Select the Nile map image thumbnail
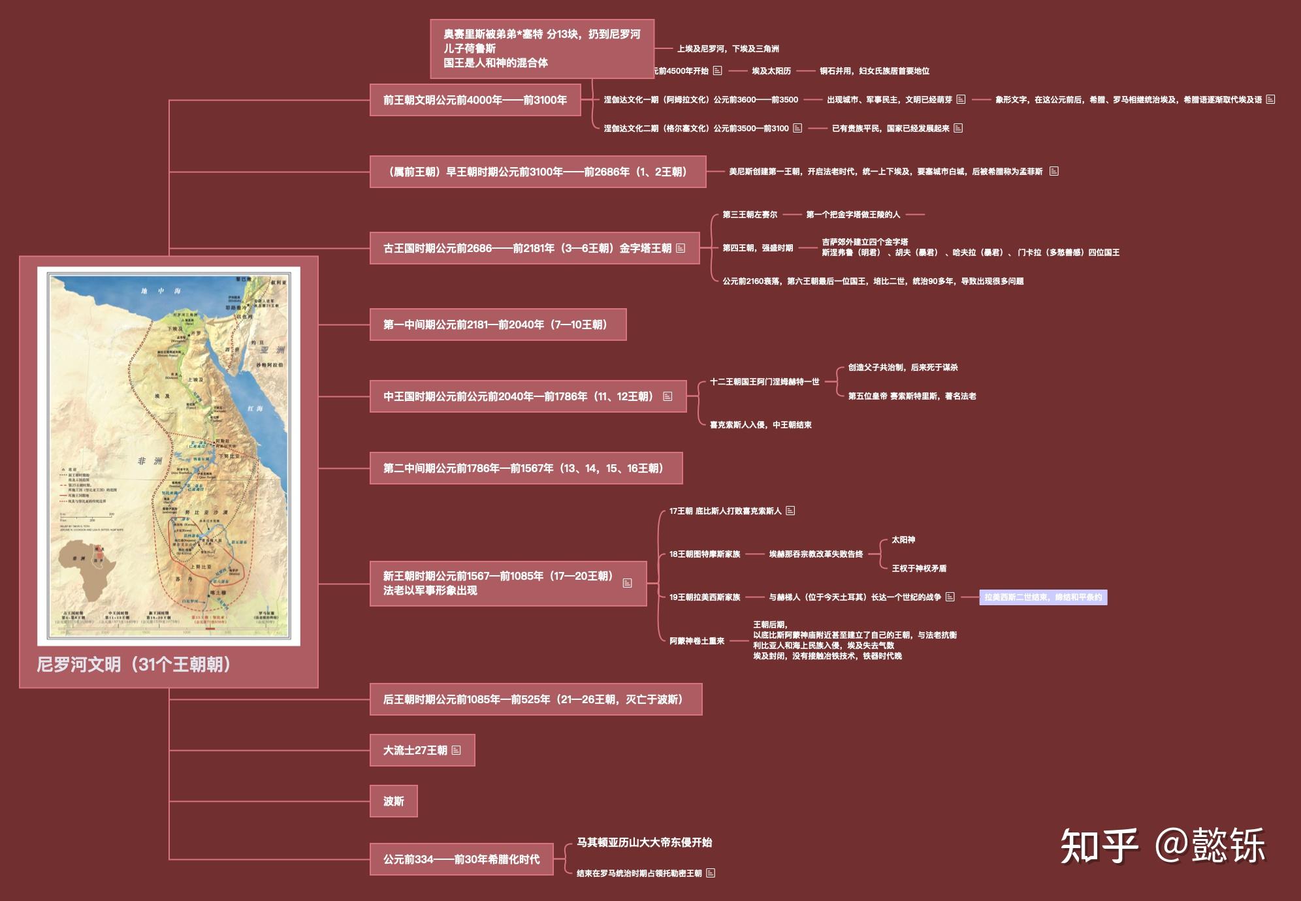1301x901 pixels. click(169, 456)
